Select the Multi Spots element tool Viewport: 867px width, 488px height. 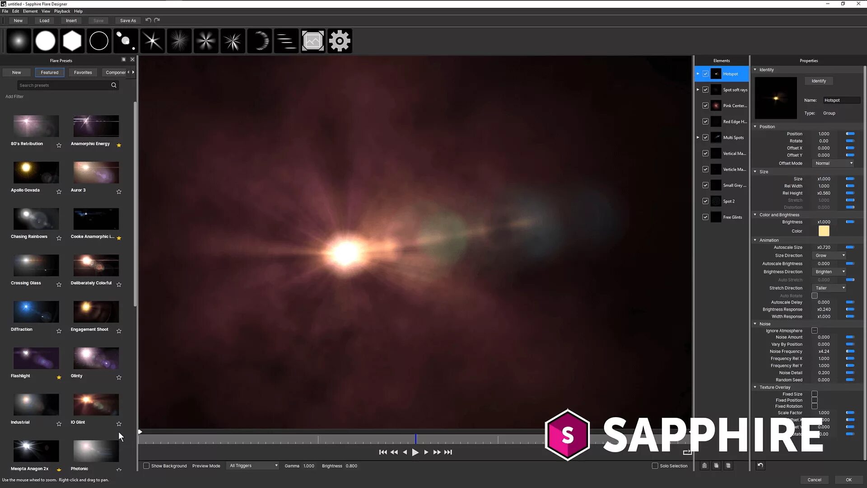[126, 40]
